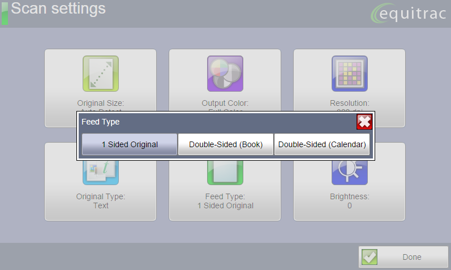This screenshot has width=451, height=270.
Task: Click the Original Size page icon
Action: tap(100, 73)
